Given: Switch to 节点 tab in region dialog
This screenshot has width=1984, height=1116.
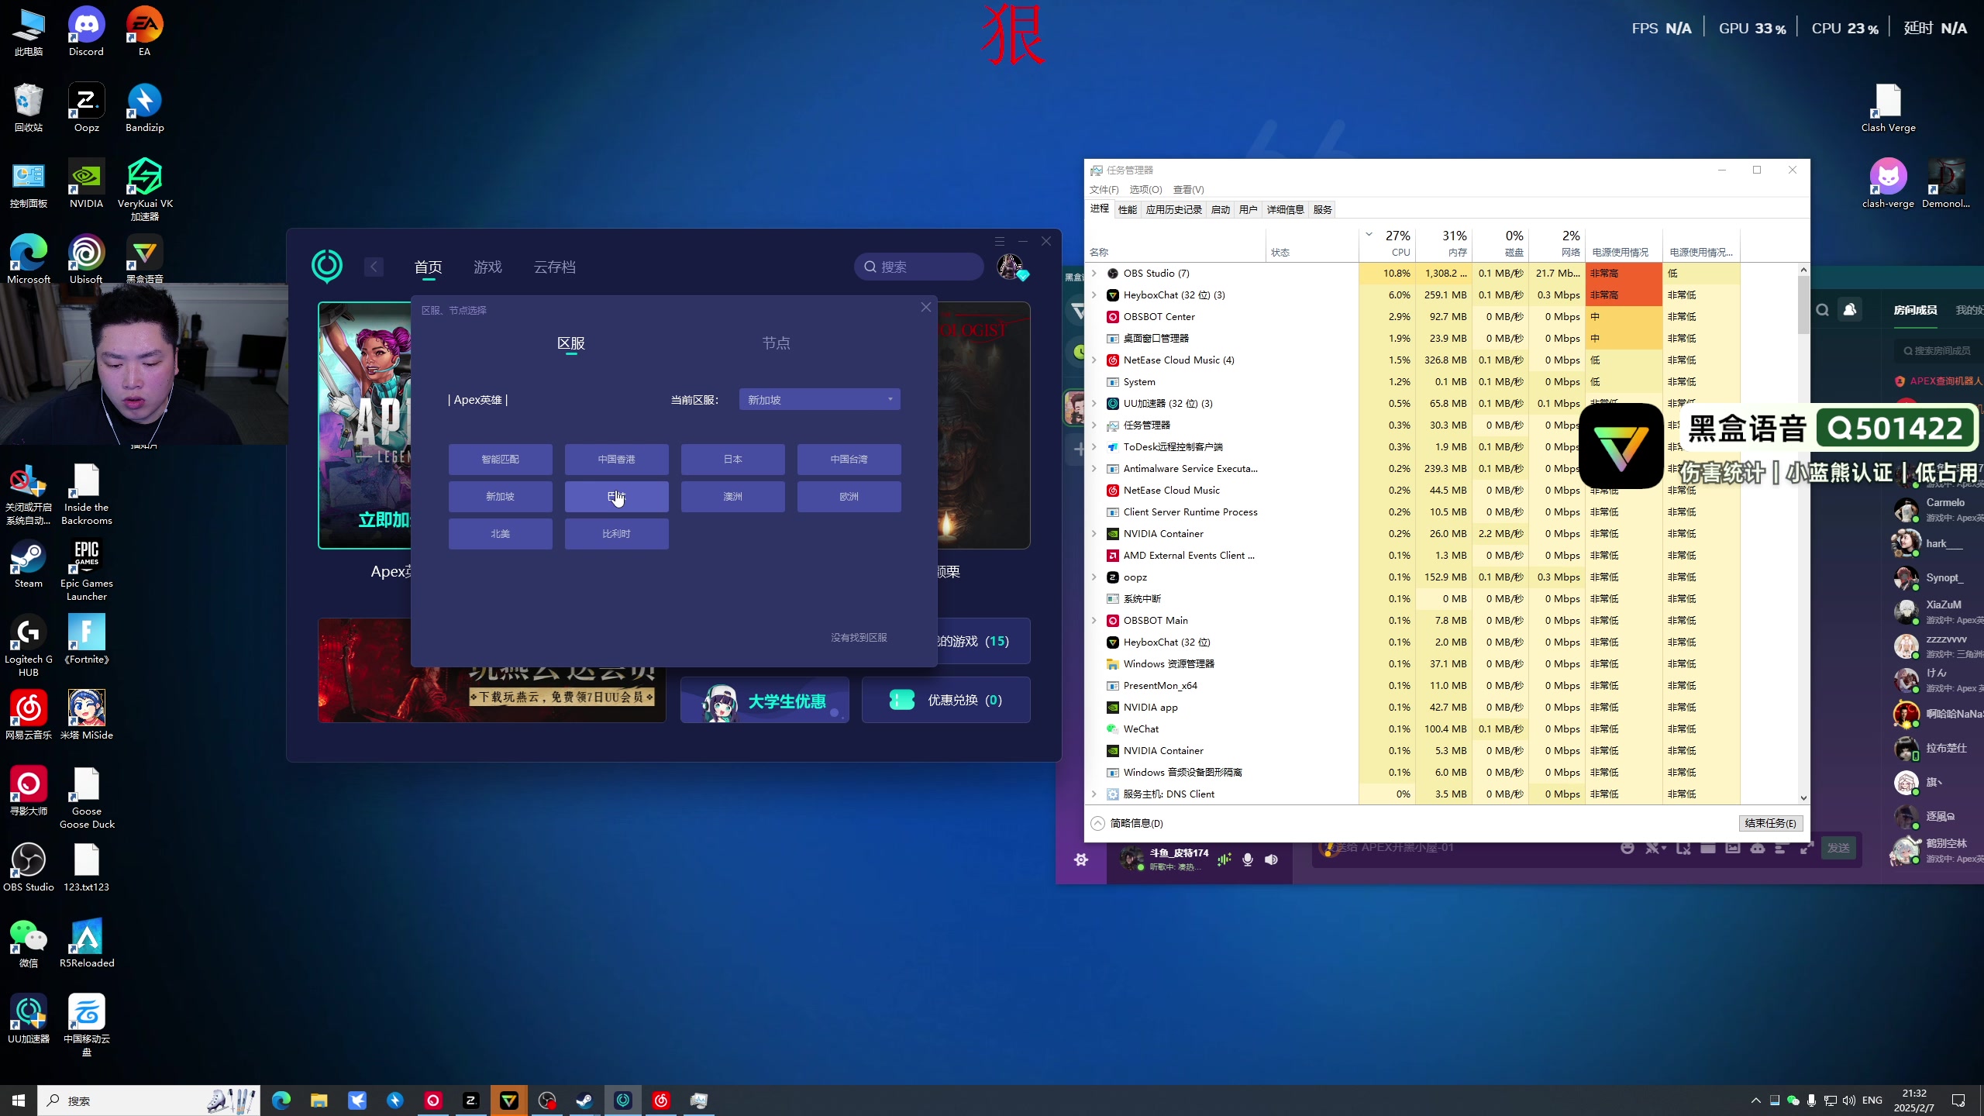Looking at the screenshot, I should (x=776, y=343).
